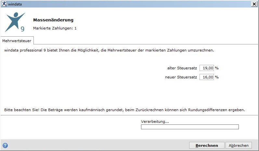Click the 'Verarbeitung...' label
This screenshot has height=151, width=259.
pyautogui.click(x=155, y=122)
